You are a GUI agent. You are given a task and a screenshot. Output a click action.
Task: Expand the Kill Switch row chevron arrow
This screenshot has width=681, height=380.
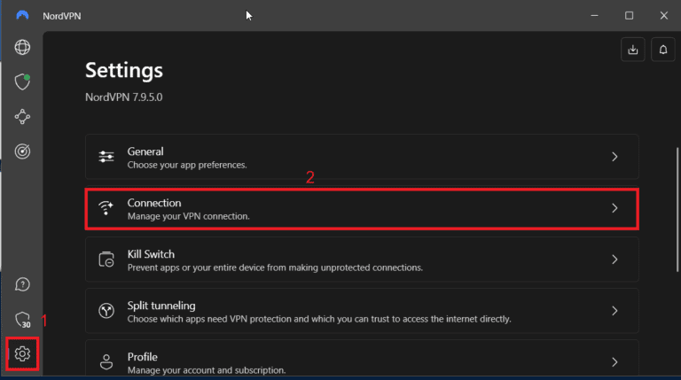[615, 260]
